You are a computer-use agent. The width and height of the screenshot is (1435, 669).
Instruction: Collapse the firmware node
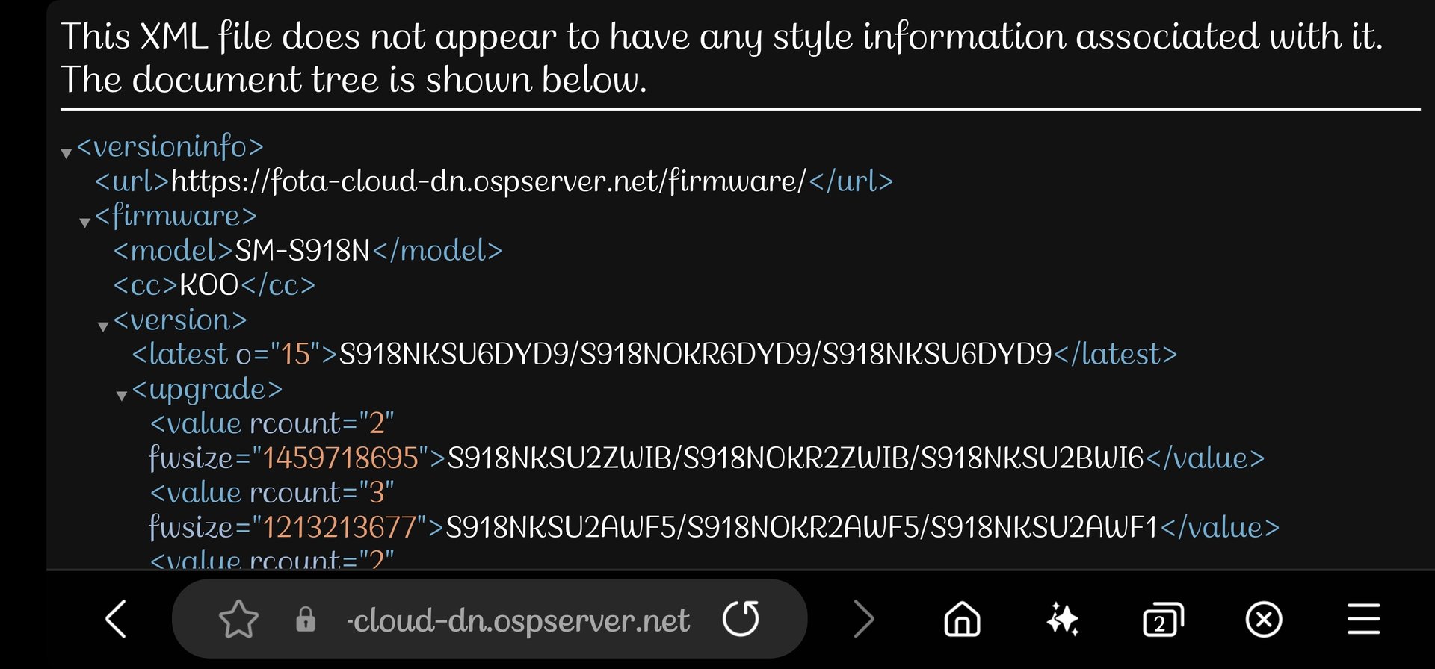click(x=84, y=222)
